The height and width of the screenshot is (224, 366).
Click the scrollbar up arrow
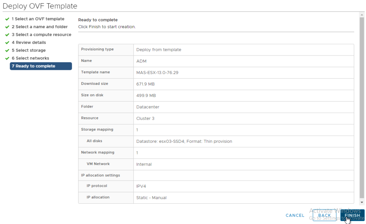(x=362, y=14)
